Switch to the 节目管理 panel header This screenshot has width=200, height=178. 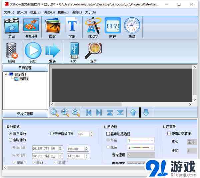click(25, 68)
